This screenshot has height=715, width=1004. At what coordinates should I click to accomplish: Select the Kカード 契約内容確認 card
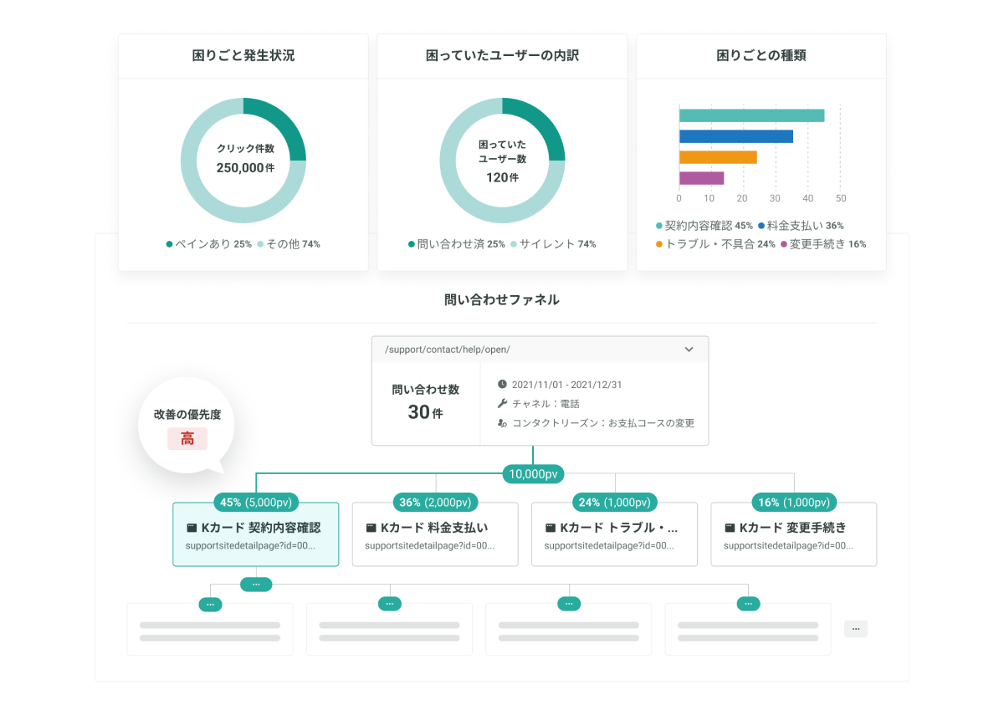pyautogui.click(x=255, y=534)
